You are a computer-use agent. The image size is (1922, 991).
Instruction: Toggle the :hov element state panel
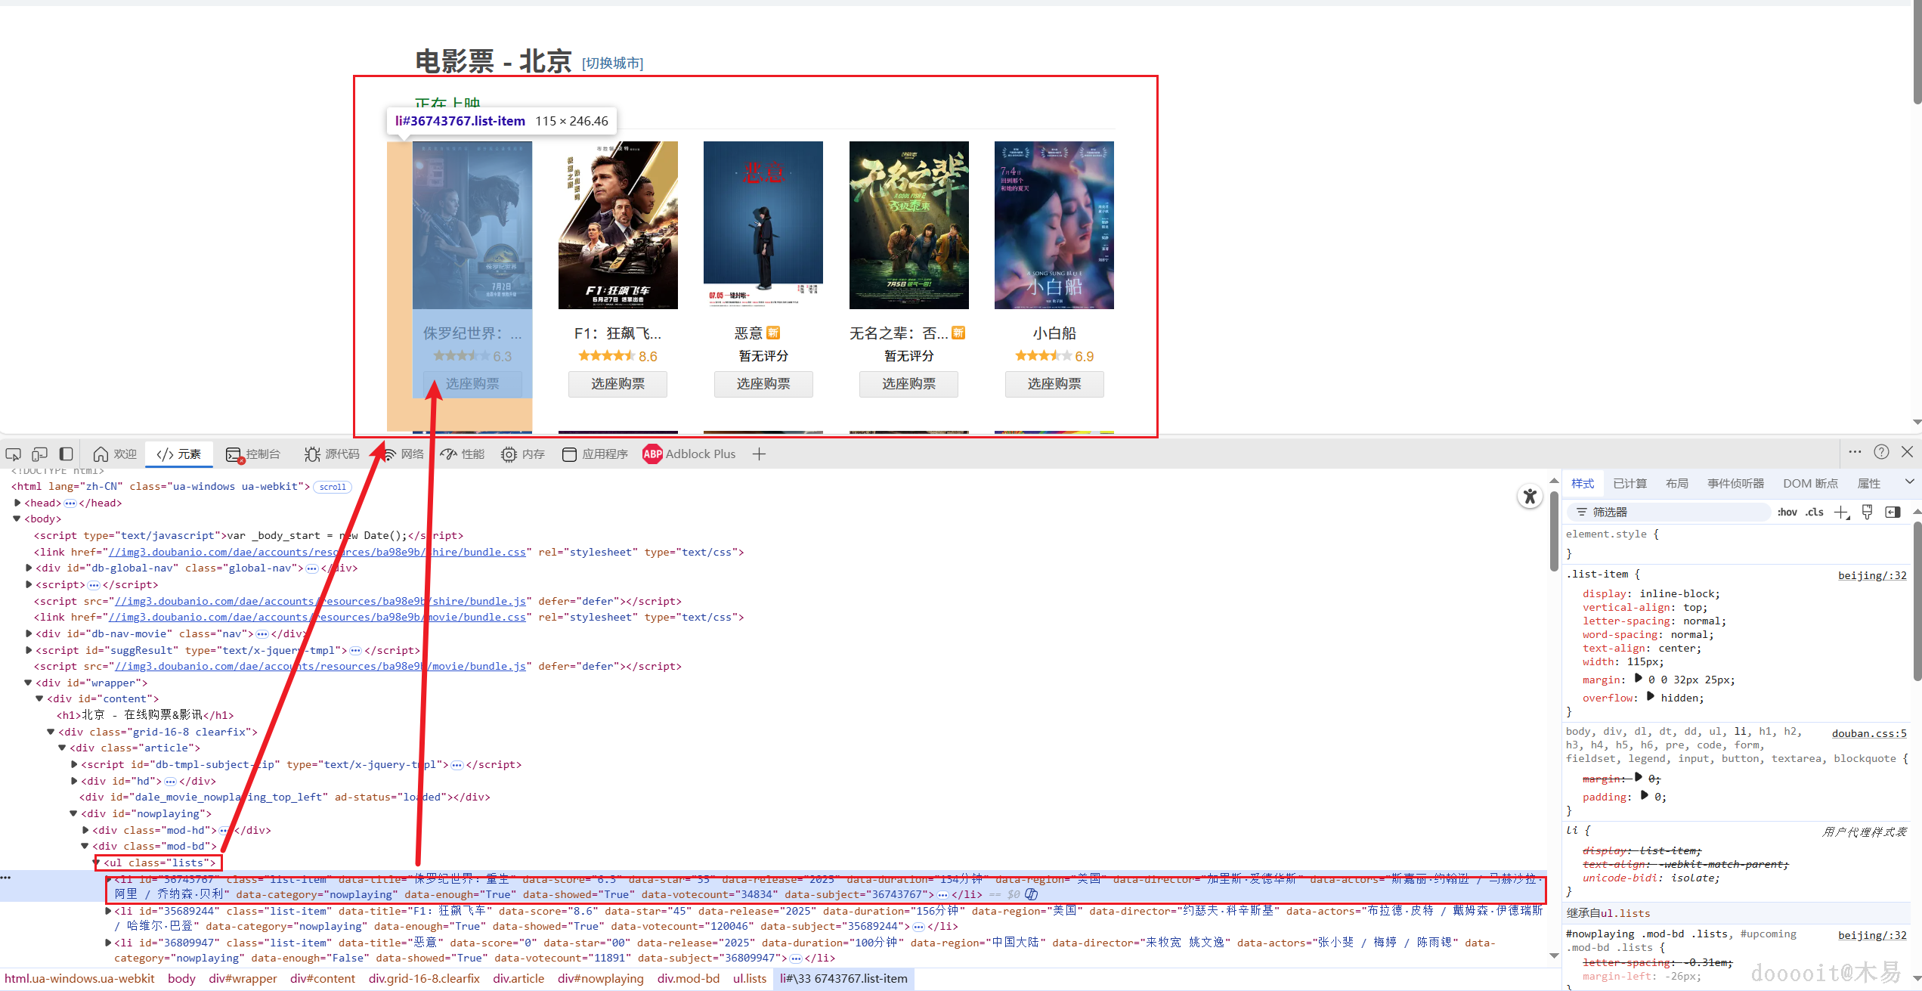1787,512
